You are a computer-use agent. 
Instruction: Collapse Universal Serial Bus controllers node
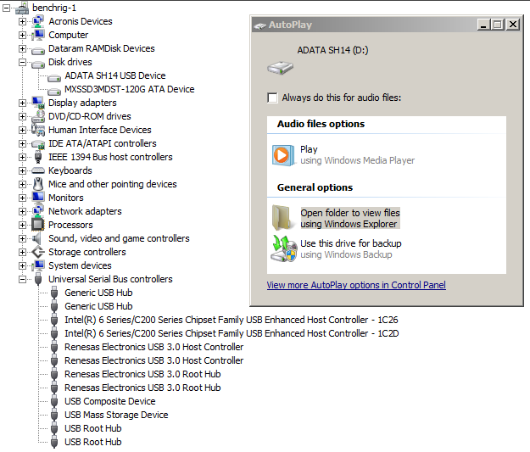pyautogui.click(x=23, y=279)
